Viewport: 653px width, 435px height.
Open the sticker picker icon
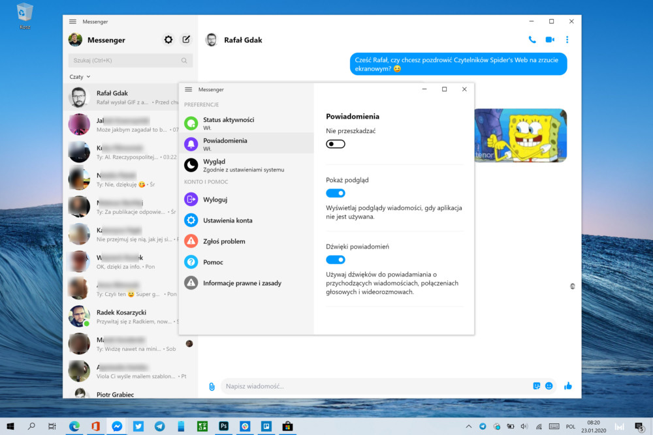pos(536,386)
